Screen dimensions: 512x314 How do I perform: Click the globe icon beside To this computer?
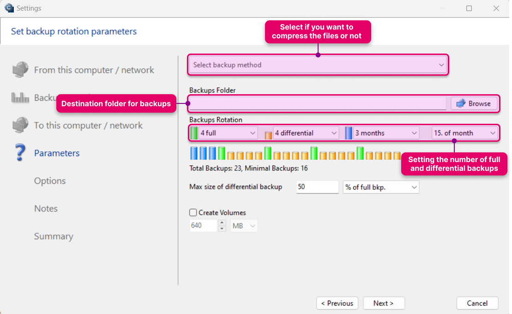[x=20, y=125]
